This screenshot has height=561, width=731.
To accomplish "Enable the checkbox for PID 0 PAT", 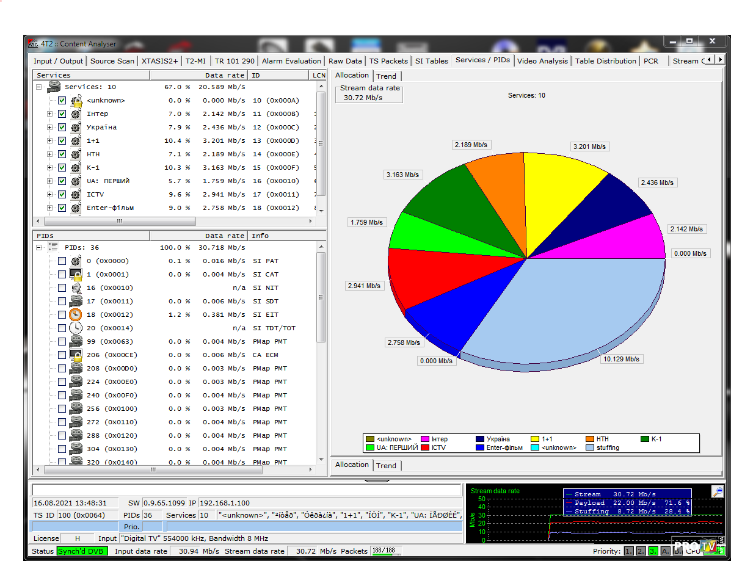I will [x=62, y=261].
